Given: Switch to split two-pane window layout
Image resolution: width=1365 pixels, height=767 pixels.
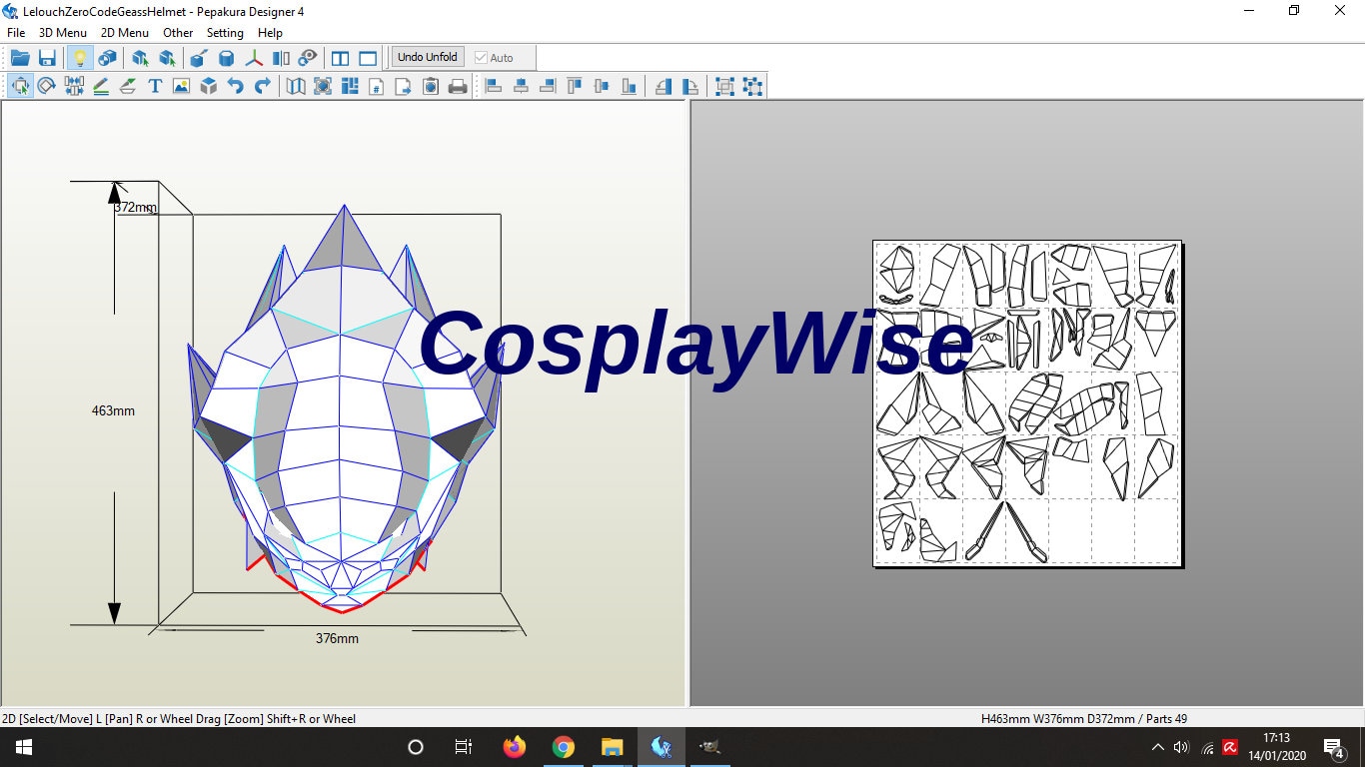Looking at the screenshot, I should tap(340, 57).
